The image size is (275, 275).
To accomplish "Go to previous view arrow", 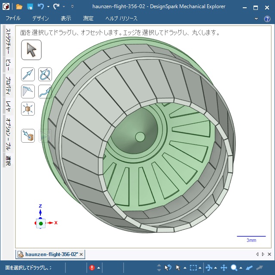I will click(x=249, y=268).
